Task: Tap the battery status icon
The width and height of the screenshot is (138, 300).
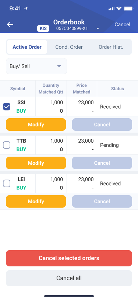Action: pos(128,8)
